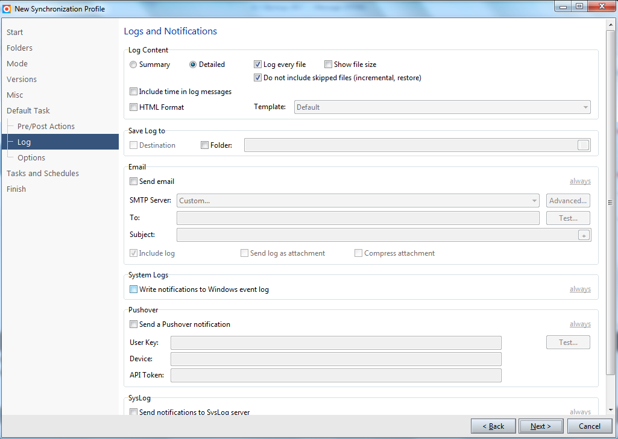Image resolution: width=618 pixels, height=439 pixels.
Task: Switch to the Mode page
Action: tap(17, 63)
